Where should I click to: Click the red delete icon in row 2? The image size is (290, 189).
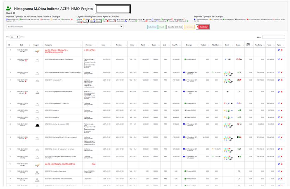click(x=281, y=59)
